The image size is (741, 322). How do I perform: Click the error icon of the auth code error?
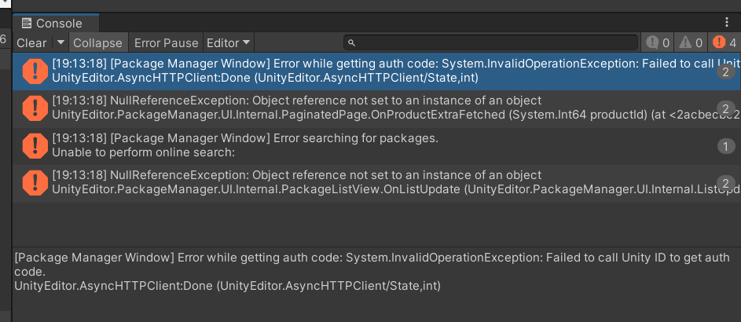pyautogui.click(x=35, y=71)
